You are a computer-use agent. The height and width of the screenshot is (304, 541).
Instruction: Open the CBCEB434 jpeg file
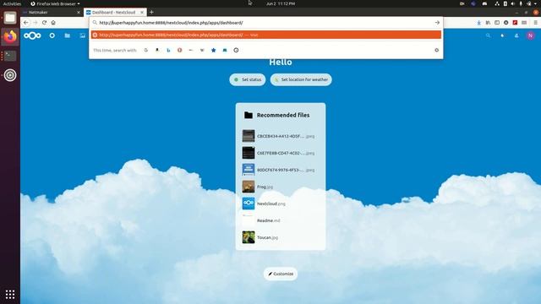tap(280, 136)
